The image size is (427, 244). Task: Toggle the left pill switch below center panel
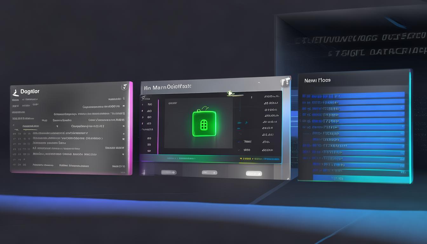coord(168,173)
